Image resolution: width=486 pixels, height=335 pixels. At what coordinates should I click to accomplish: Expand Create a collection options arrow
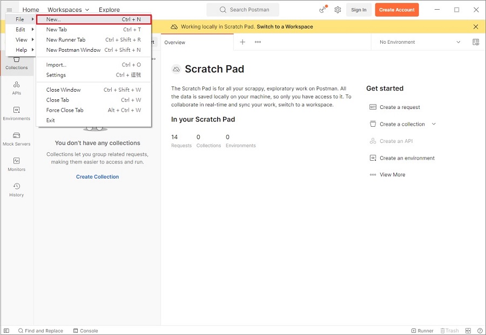pyautogui.click(x=434, y=124)
